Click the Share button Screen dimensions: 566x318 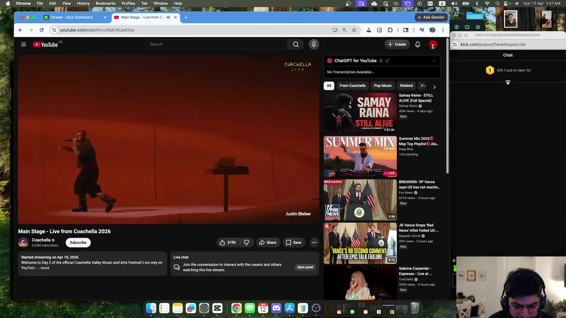pos(268,242)
